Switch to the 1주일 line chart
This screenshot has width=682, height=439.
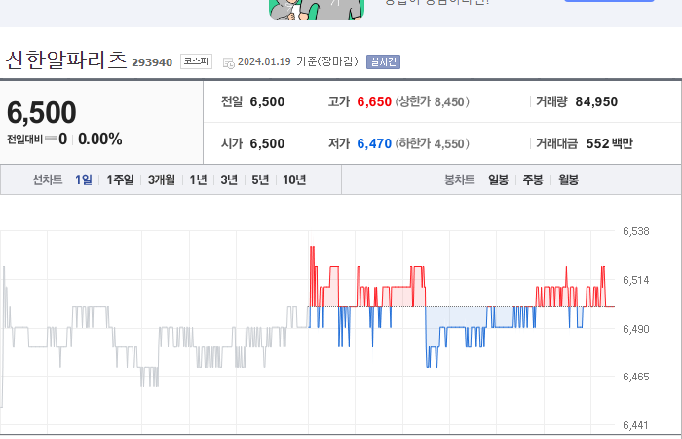pos(120,180)
